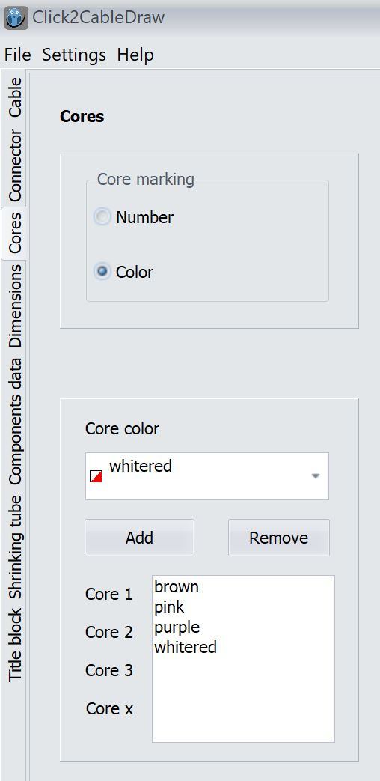Switch to the Connector tab
Screen dimensions: 380x781
point(14,165)
